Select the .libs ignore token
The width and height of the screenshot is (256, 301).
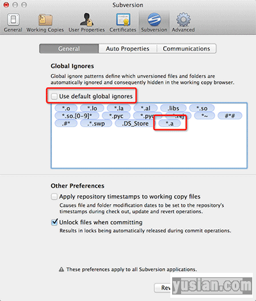(173, 108)
